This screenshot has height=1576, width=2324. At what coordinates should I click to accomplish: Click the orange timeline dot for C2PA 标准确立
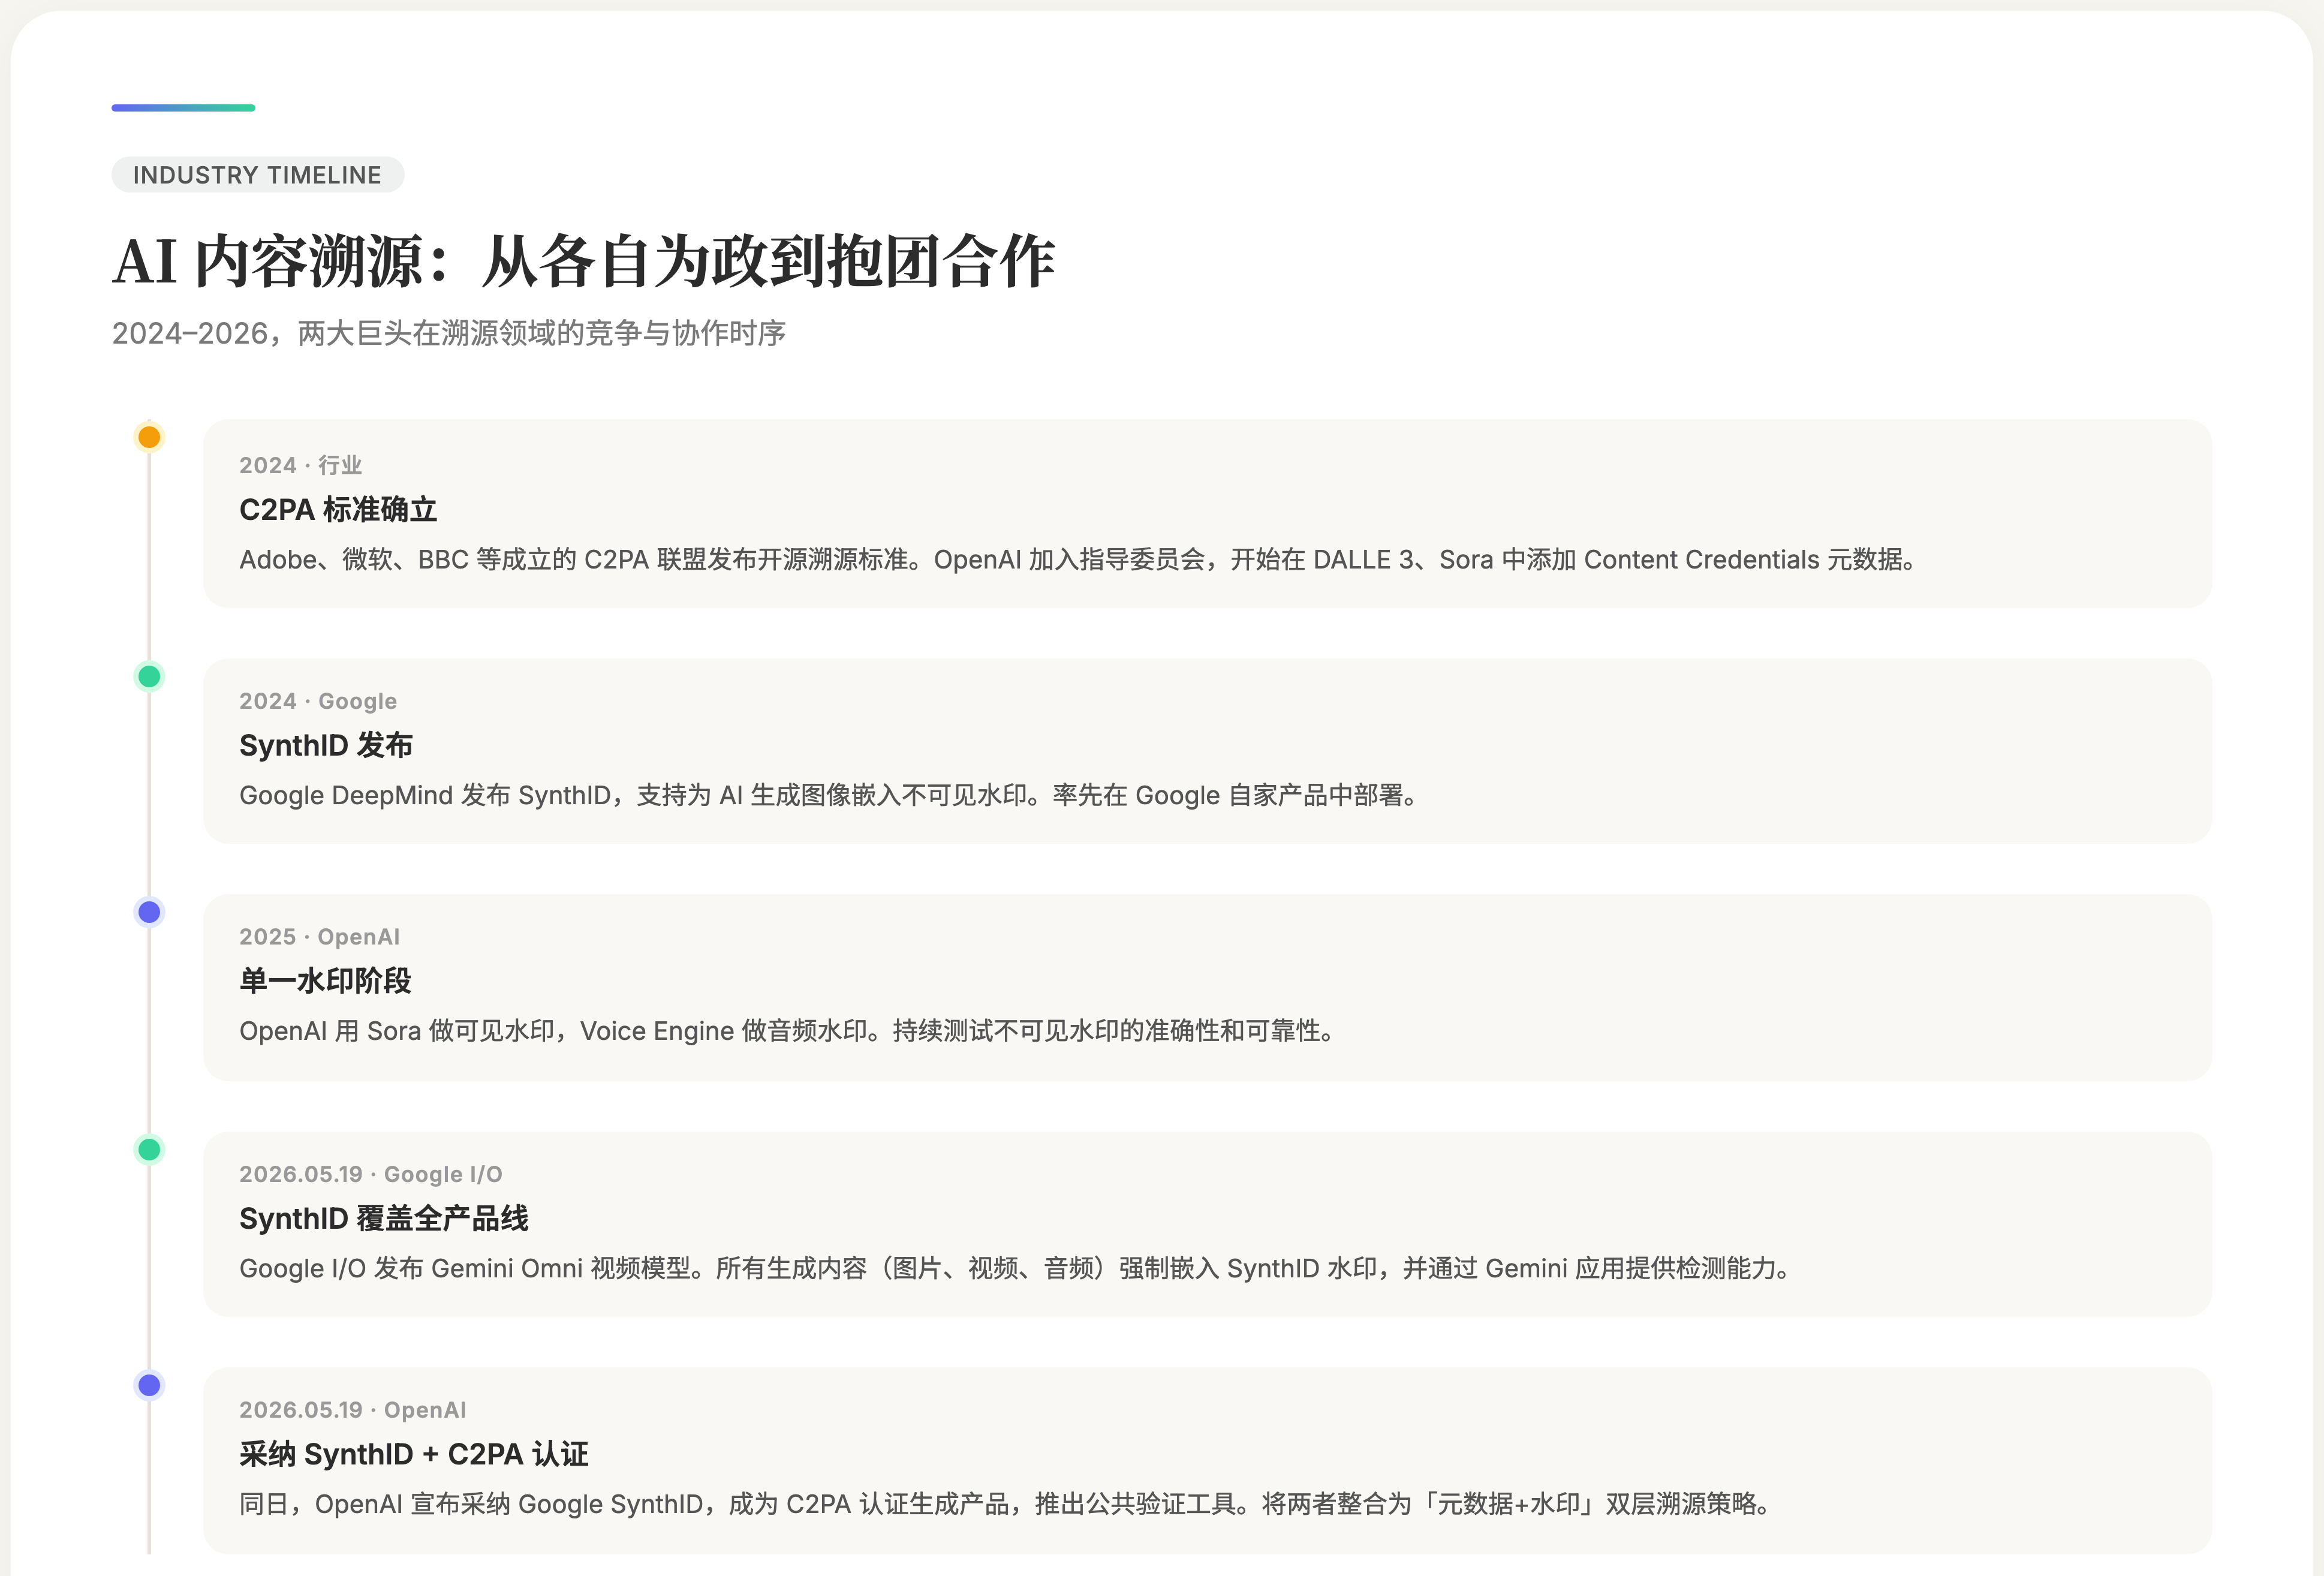click(149, 437)
